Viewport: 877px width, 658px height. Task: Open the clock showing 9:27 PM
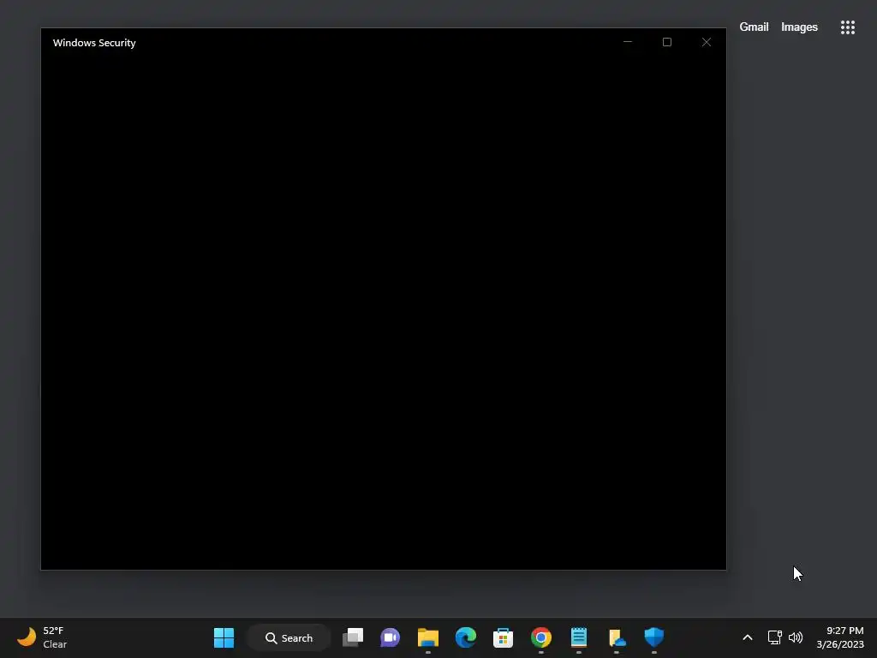839,637
